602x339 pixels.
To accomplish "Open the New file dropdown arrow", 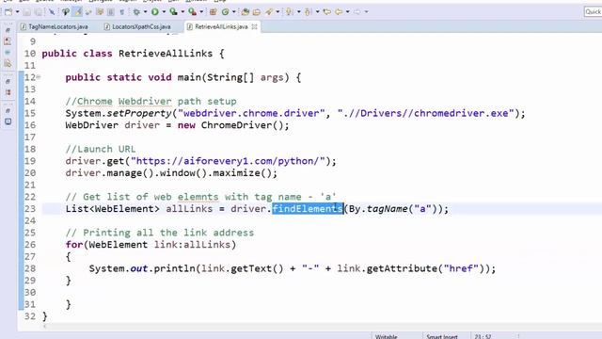I will 17,12.
